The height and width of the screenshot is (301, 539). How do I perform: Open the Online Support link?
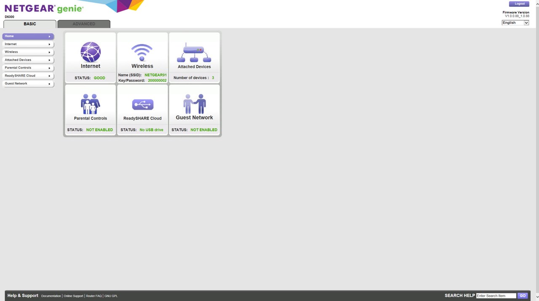73,296
